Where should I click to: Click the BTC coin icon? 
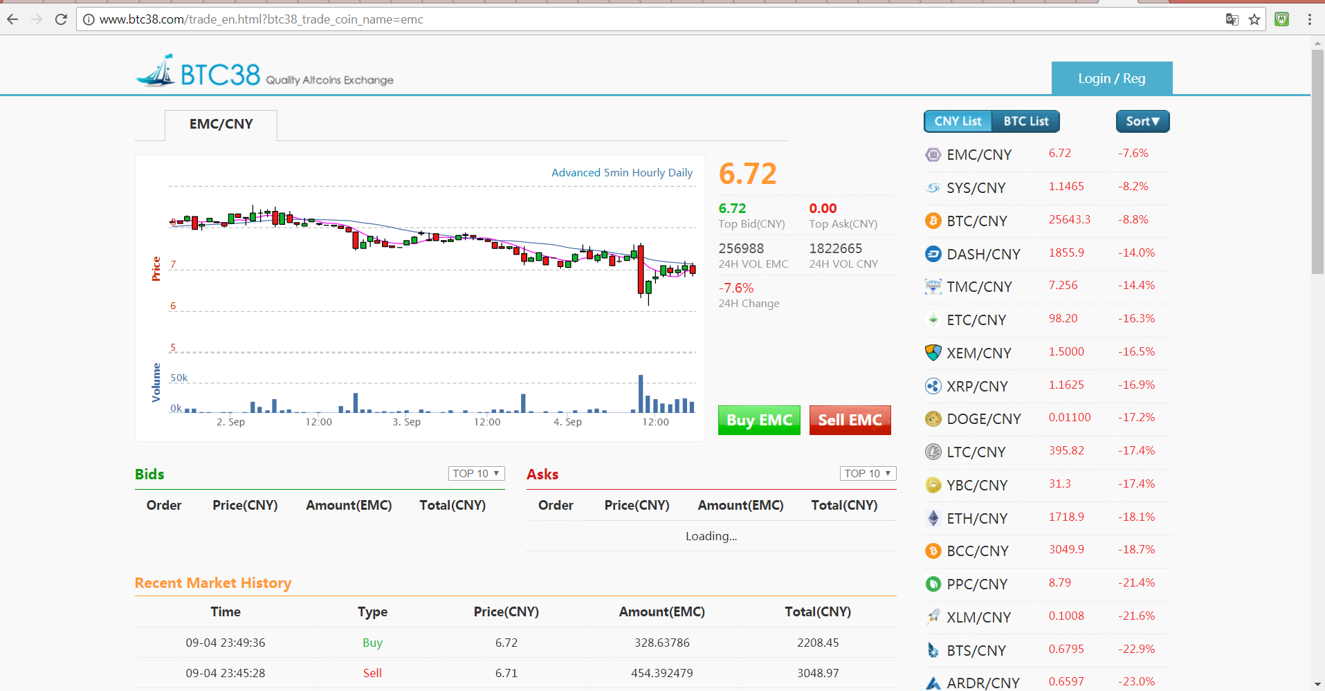pos(933,221)
